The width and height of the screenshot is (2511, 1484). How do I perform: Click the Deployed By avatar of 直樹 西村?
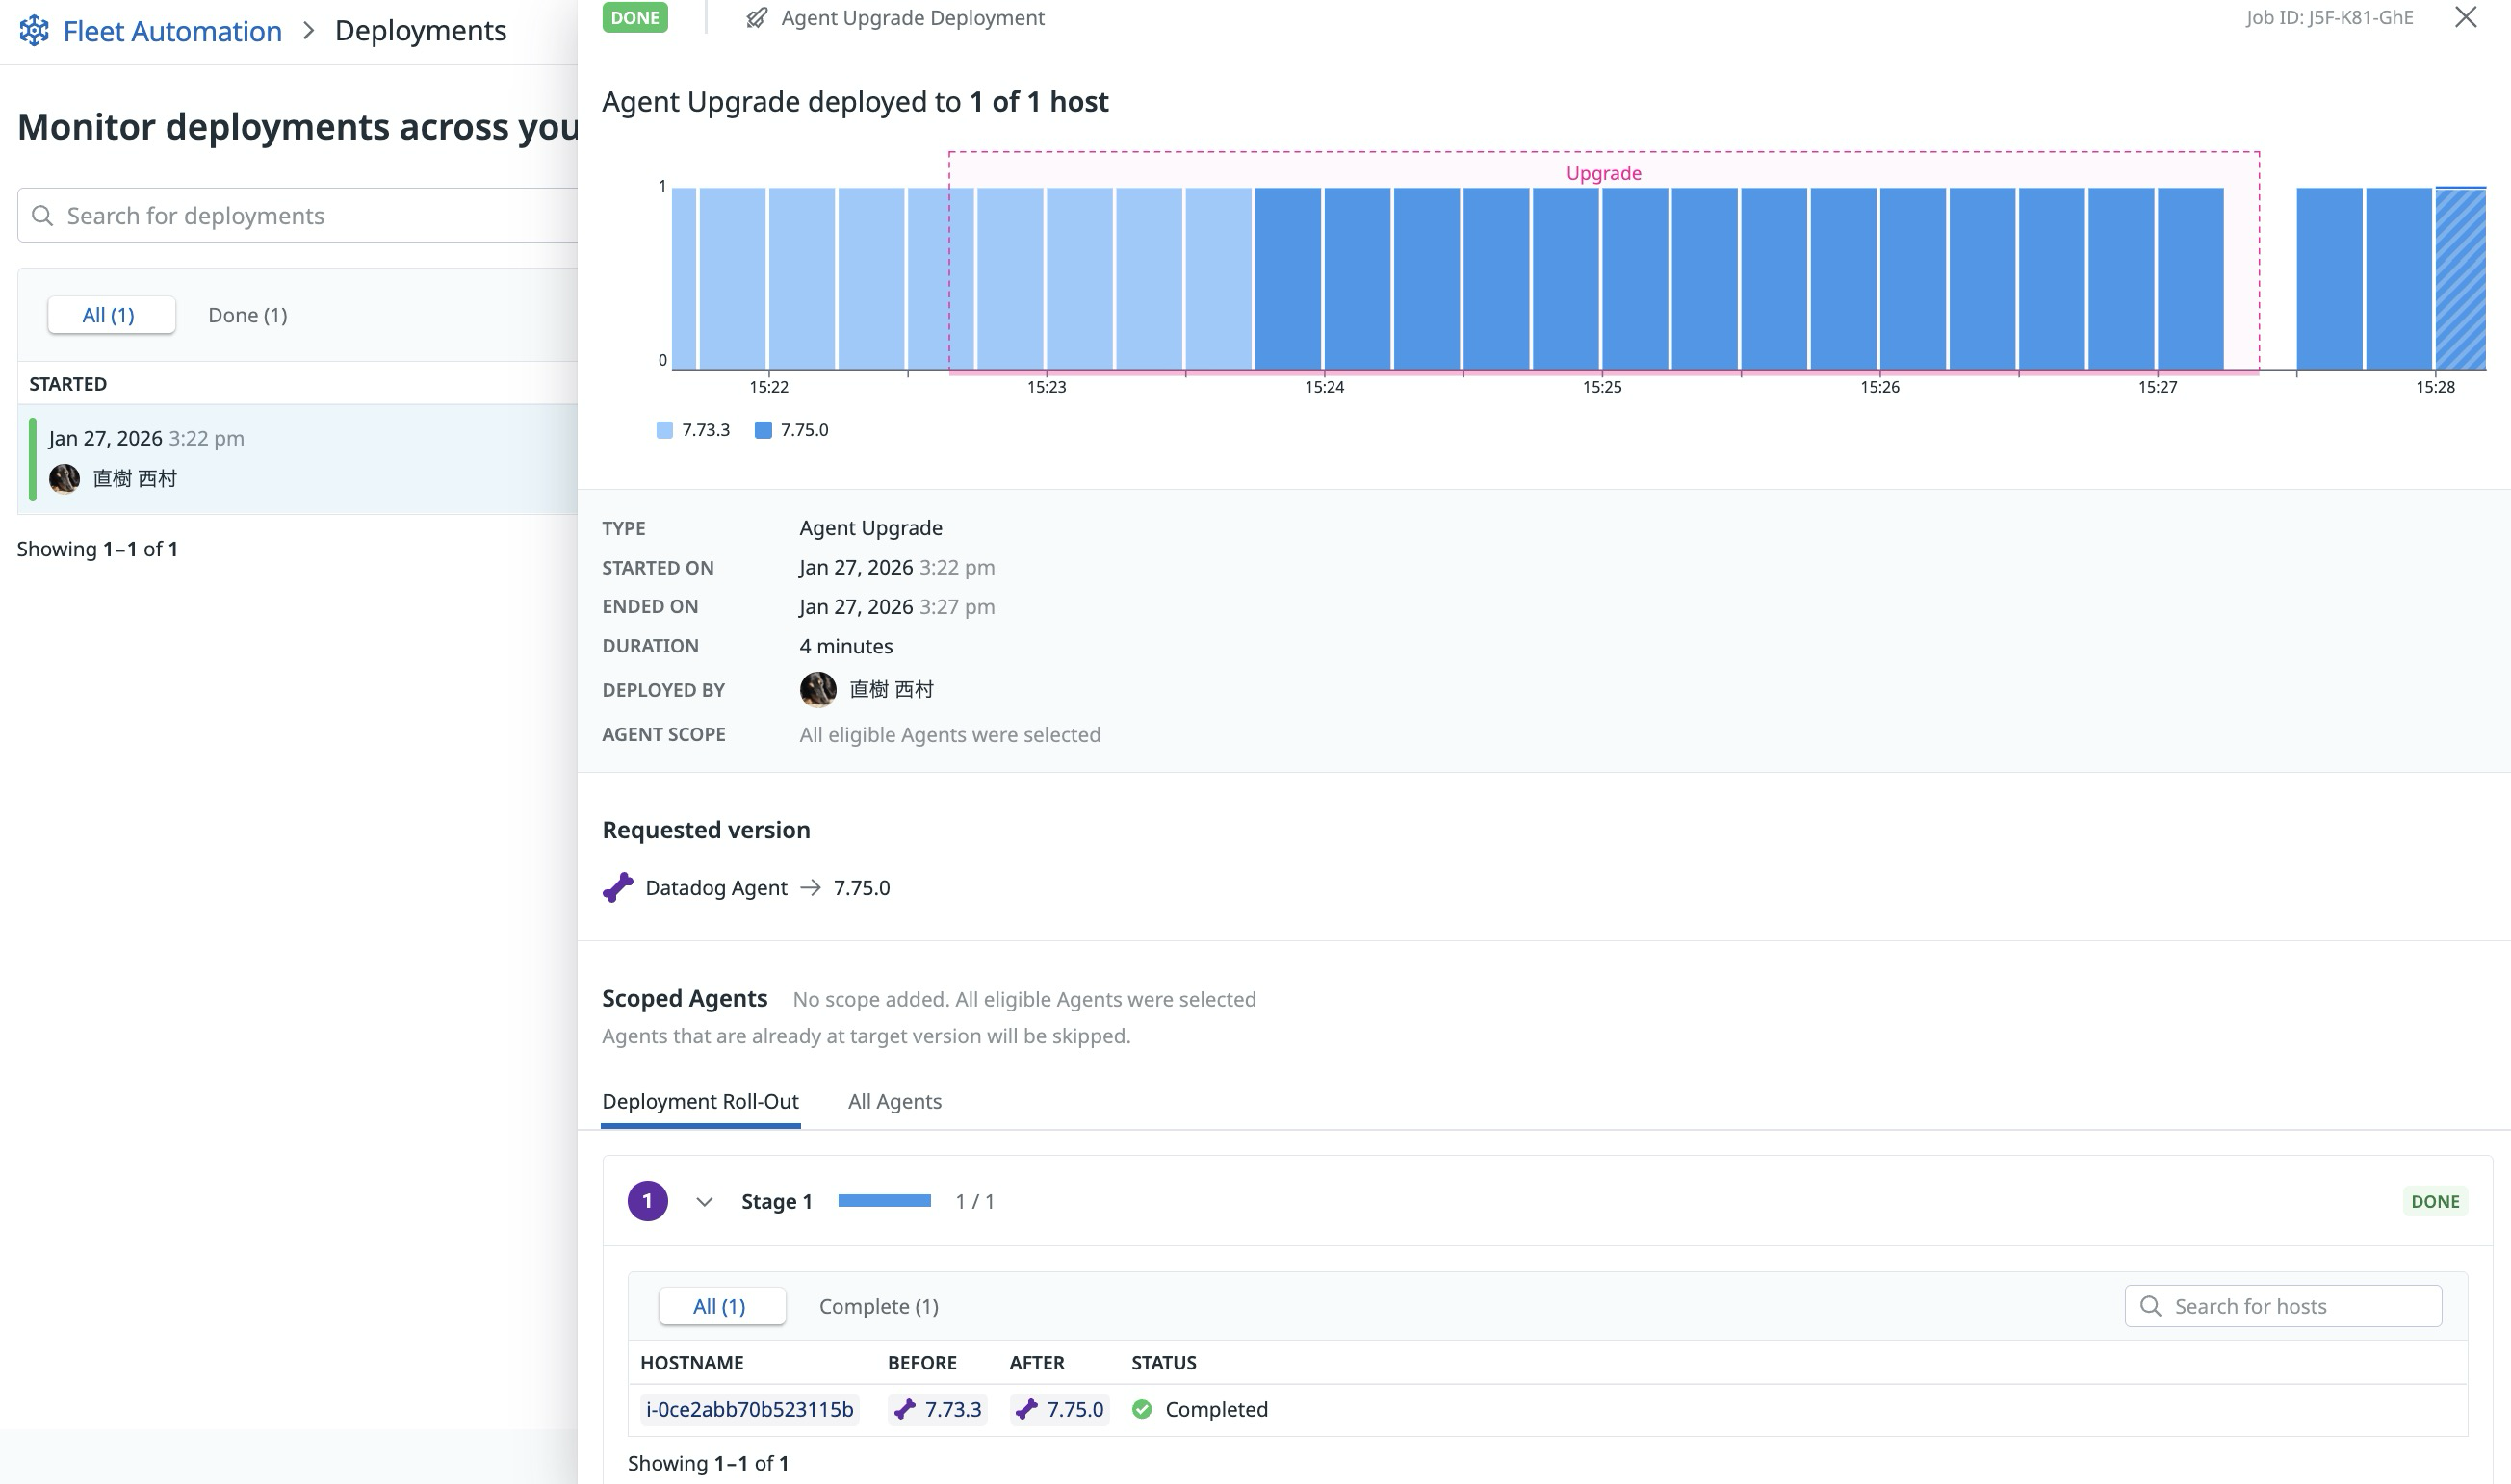click(817, 689)
